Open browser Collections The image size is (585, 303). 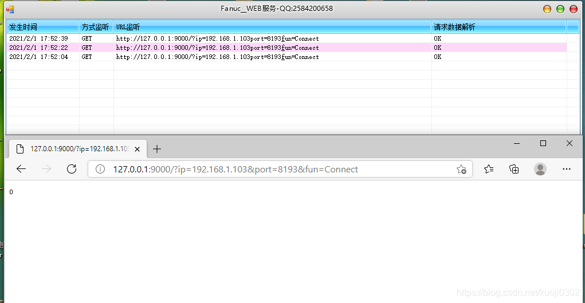point(514,169)
